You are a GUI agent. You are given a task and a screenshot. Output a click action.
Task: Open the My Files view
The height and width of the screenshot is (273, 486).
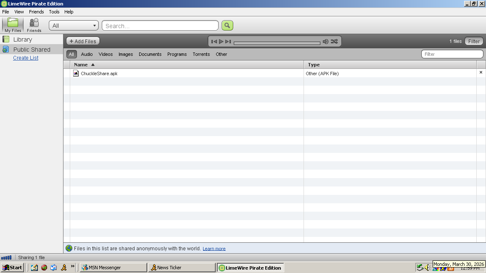[x=13, y=25]
